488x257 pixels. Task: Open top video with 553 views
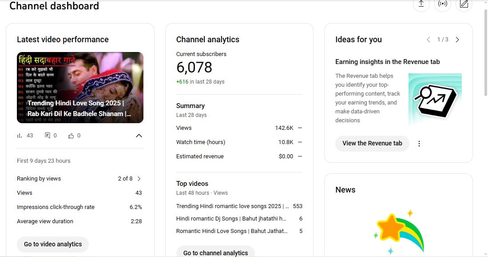(232, 206)
